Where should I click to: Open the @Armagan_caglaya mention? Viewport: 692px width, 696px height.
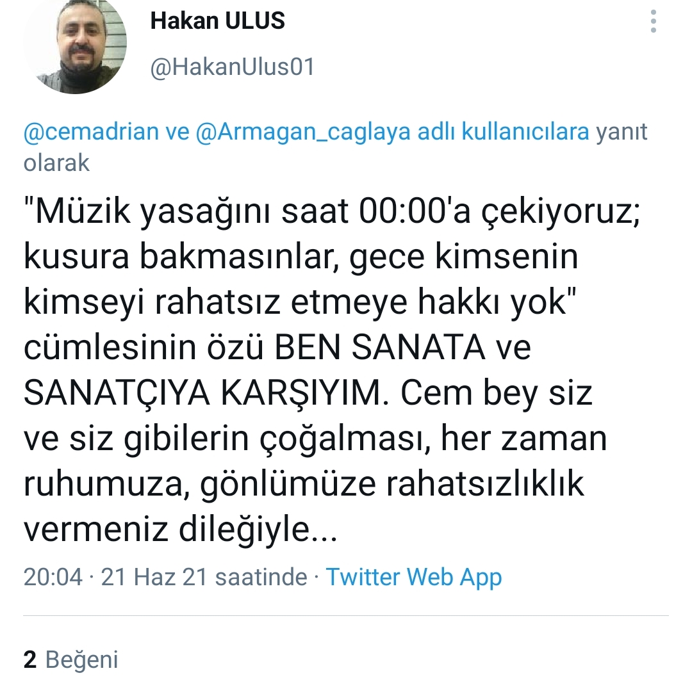pyautogui.click(x=303, y=132)
